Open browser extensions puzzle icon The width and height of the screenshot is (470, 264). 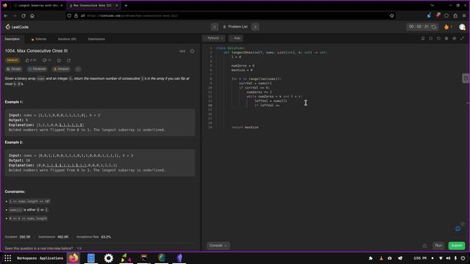[455, 15]
